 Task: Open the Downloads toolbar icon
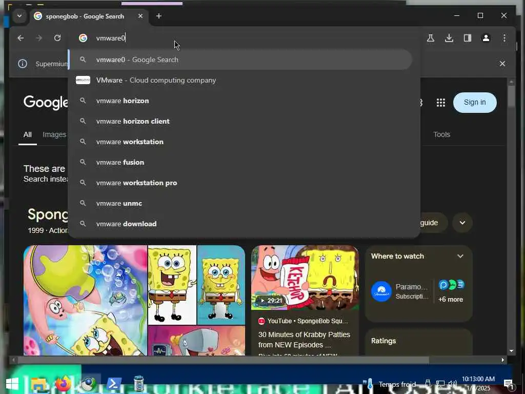click(449, 38)
